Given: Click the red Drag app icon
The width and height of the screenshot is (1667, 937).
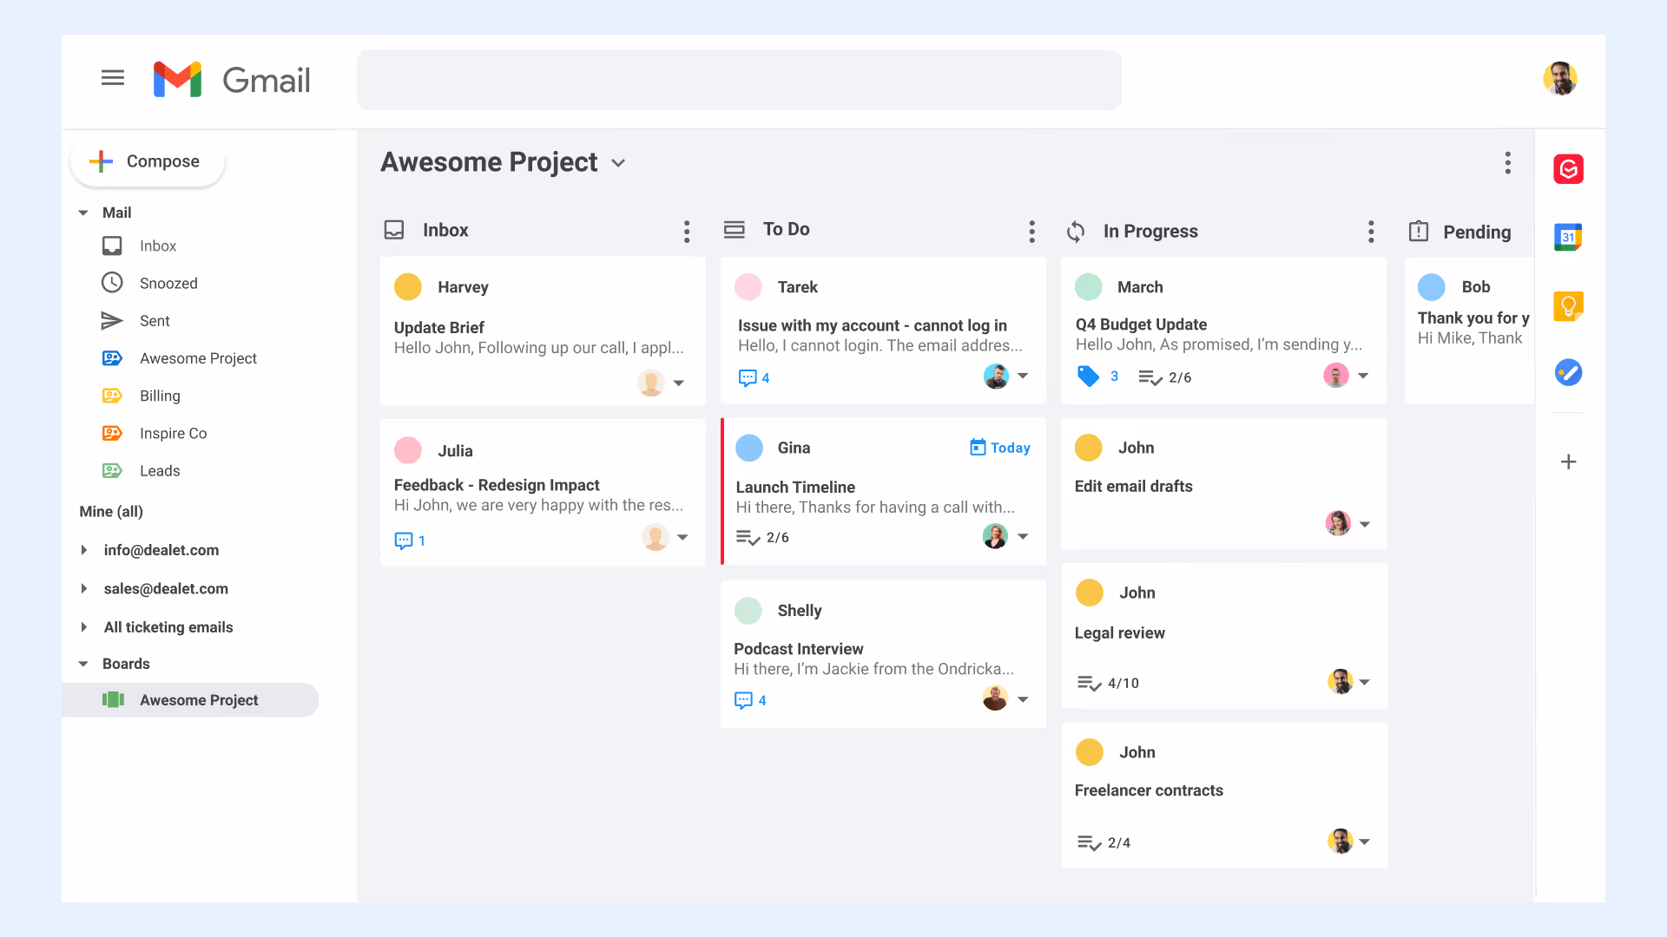Looking at the screenshot, I should [1568, 169].
